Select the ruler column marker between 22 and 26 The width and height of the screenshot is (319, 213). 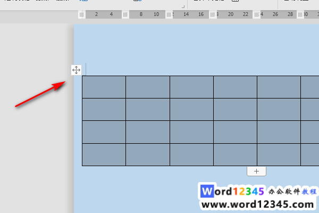[x=256, y=14]
